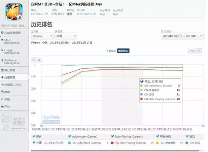Switch chart granularity to 小时
Viewport: 208px width, 152px height.
coord(192,51)
